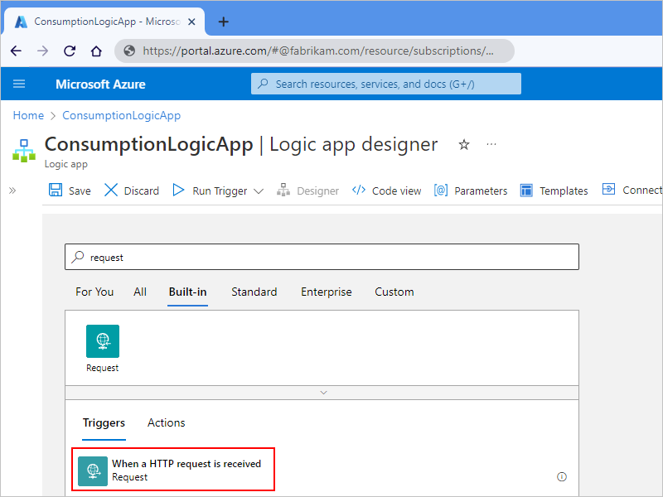The width and height of the screenshot is (663, 497).
Task: Click the connector search field with request
Action: [322, 257]
